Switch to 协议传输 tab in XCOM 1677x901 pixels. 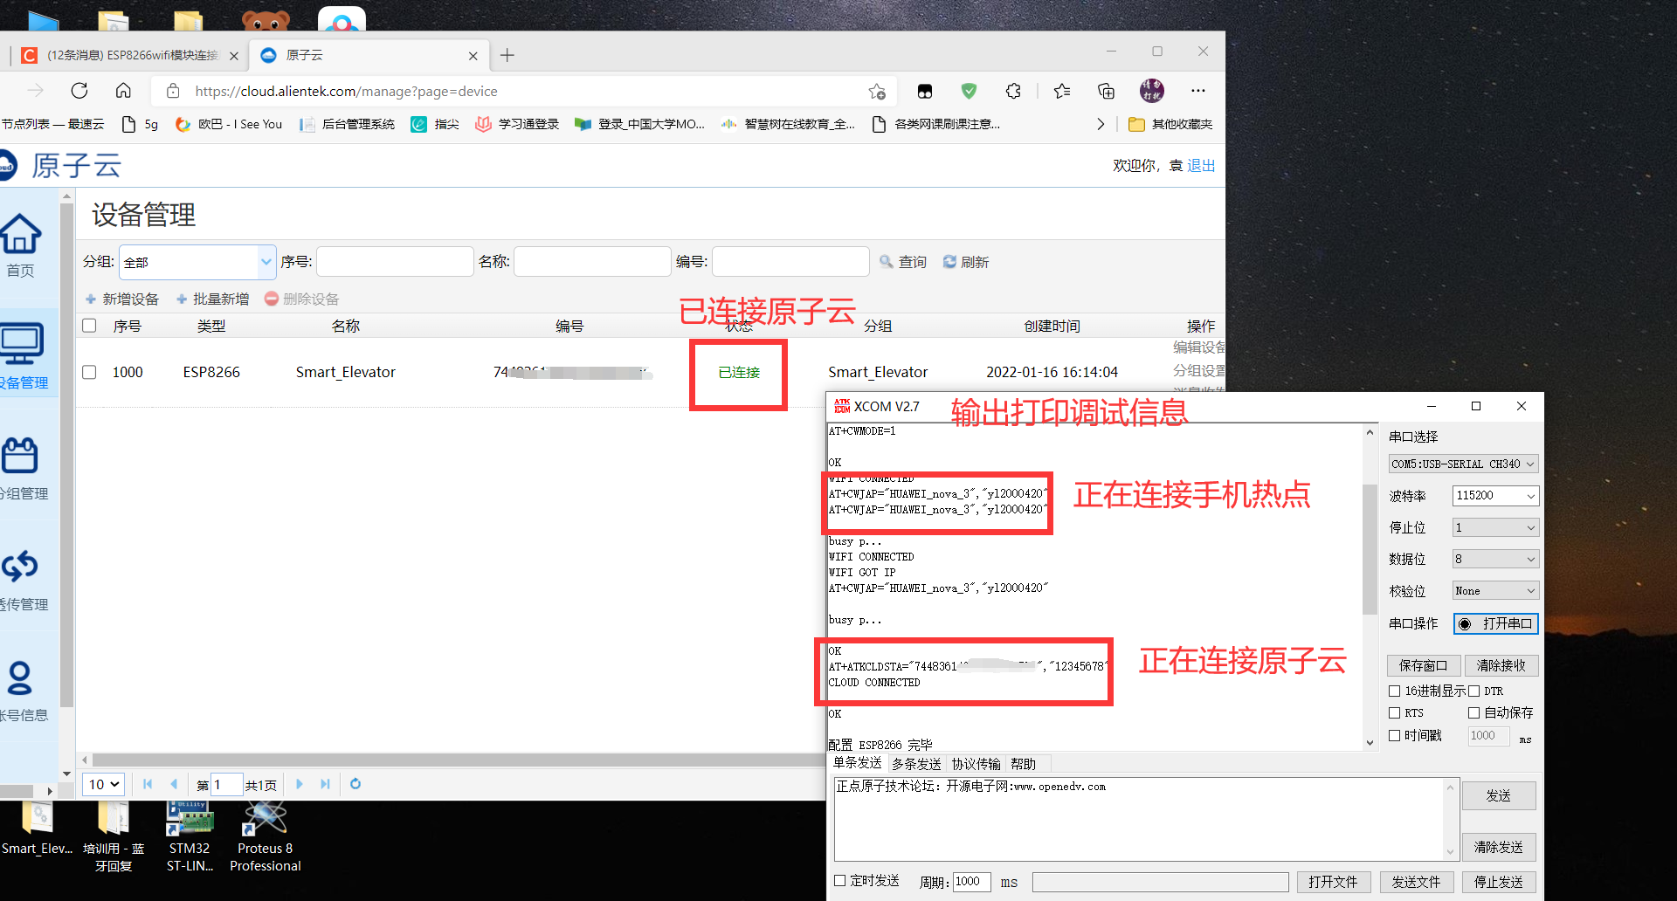pyautogui.click(x=976, y=764)
